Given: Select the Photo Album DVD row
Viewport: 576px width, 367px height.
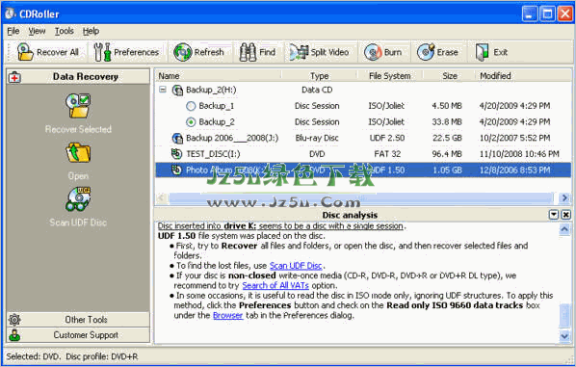Looking at the screenshot, I should (x=363, y=170).
